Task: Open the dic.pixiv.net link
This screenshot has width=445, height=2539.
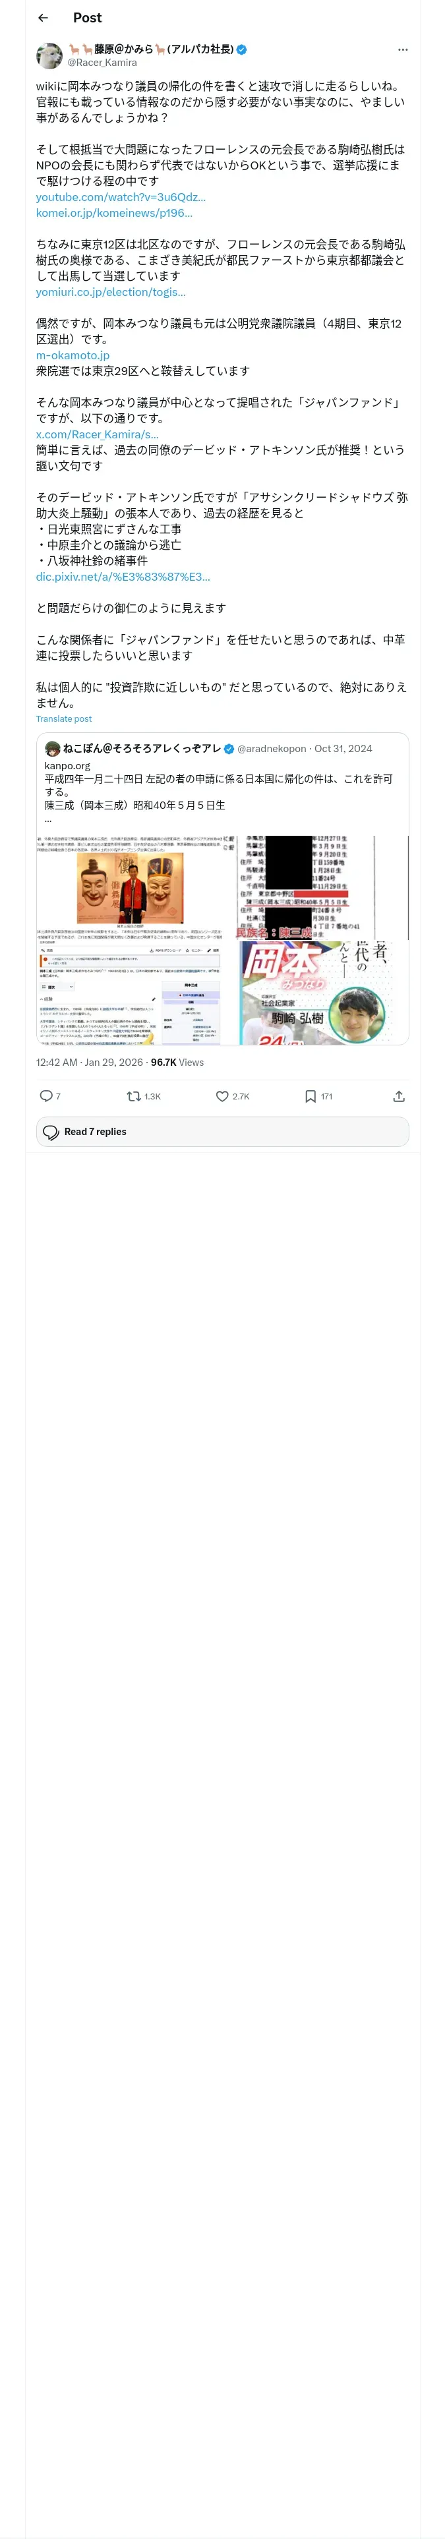Action: pos(123,577)
